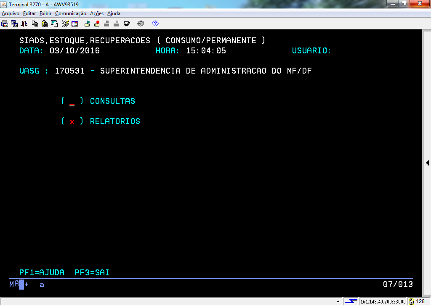The width and height of the screenshot is (431, 306).
Task: Click the record macro red dot icon
Action: tap(97, 24)
